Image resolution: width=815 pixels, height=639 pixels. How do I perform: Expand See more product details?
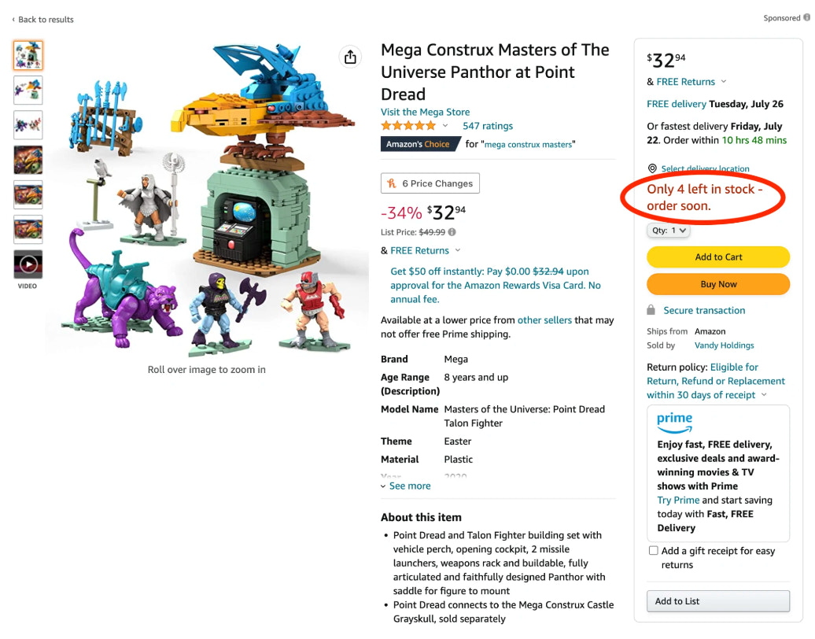[406, 486]
